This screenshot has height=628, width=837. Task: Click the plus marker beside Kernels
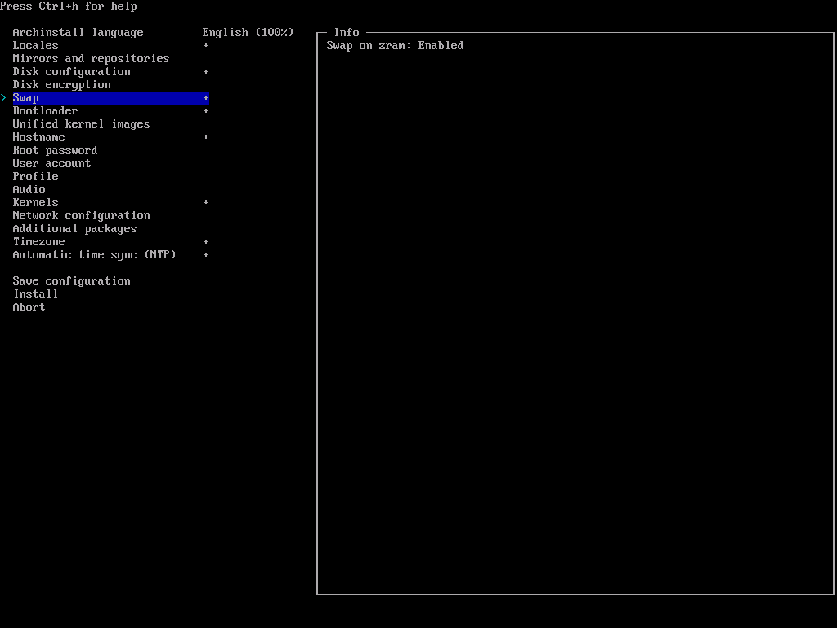pyautogui.click(x=206, y=203)
